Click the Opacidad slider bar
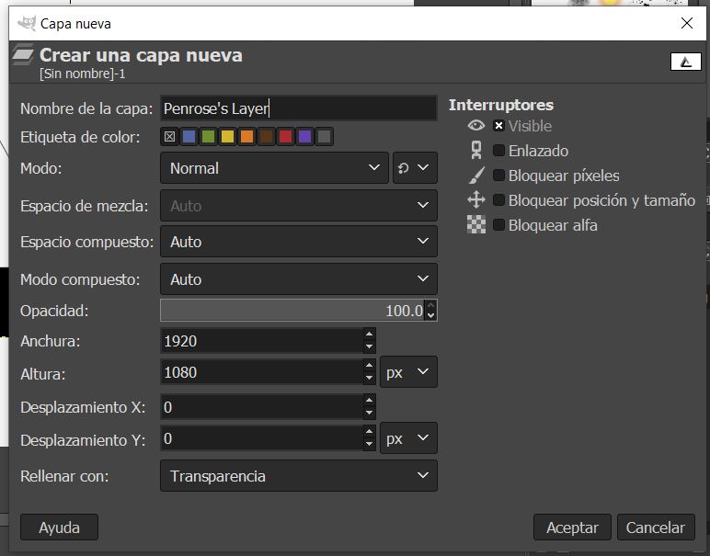 click(292, 311)
